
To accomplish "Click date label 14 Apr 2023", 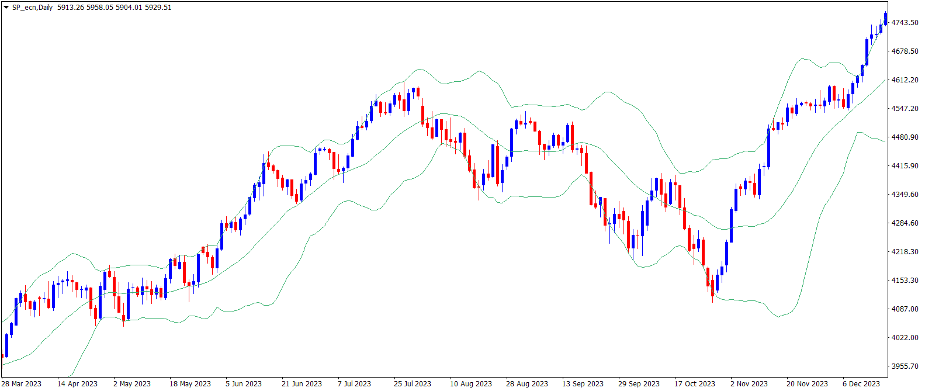I will [x=77, y=384].
